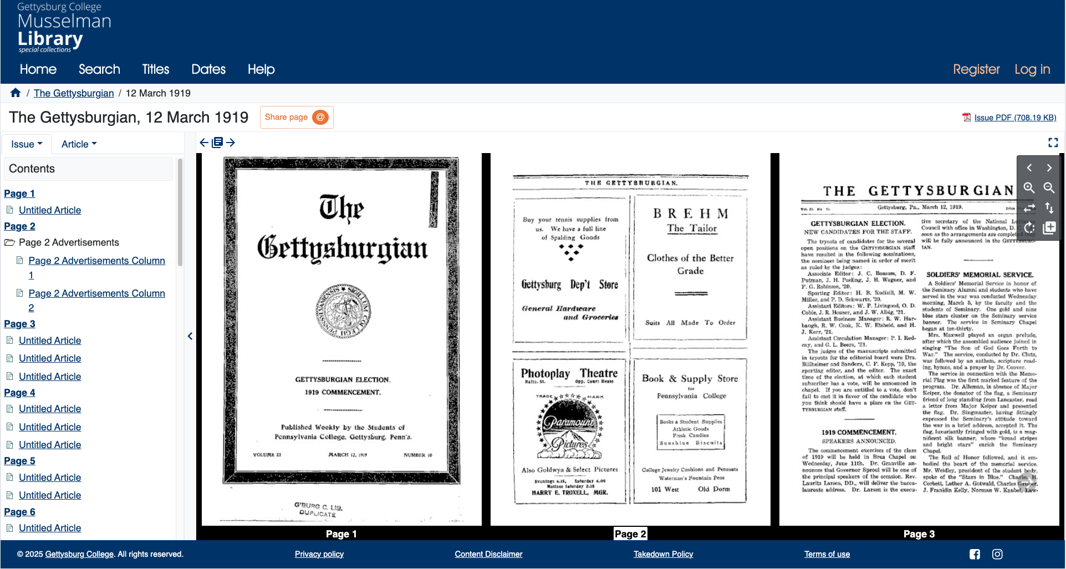Flip the page vertically
This screenshot has width=1066, height=569.
pyautogui.click(x=1049, y=208)
